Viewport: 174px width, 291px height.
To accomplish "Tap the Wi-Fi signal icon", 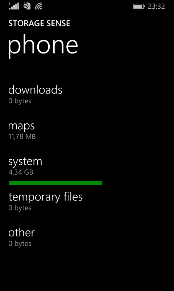I will coord(38,6).
